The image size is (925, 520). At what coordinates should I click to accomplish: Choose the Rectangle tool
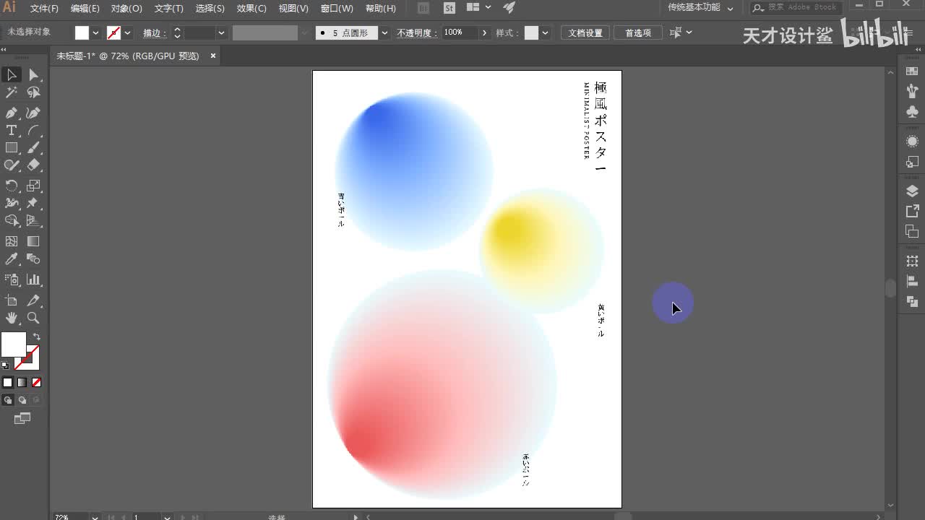point(12,148)
